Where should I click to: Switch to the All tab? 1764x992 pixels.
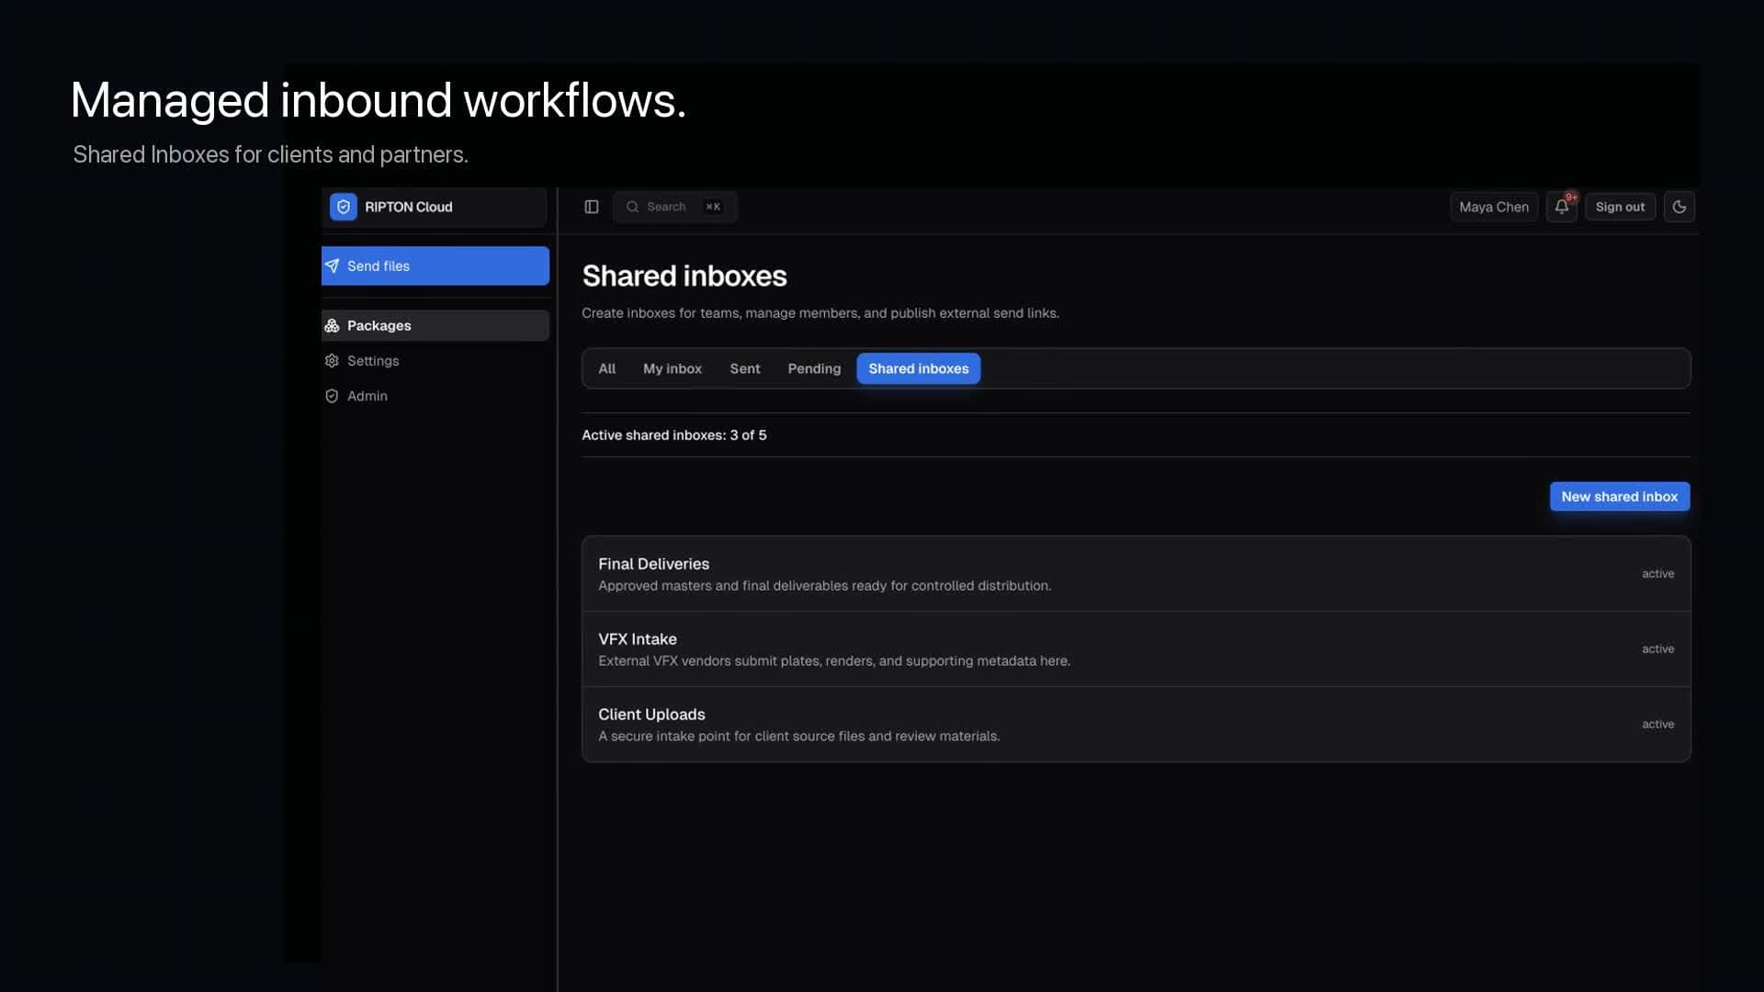[607, 368]
